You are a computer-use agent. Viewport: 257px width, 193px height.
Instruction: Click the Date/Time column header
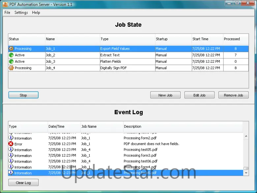point(64,127)
